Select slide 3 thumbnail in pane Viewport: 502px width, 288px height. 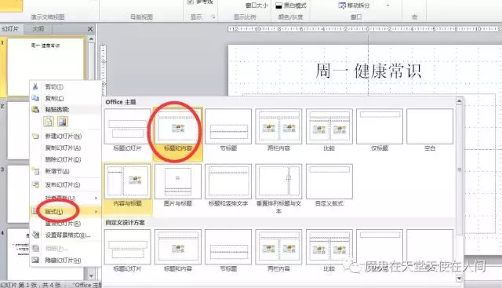tap(18, 194)
